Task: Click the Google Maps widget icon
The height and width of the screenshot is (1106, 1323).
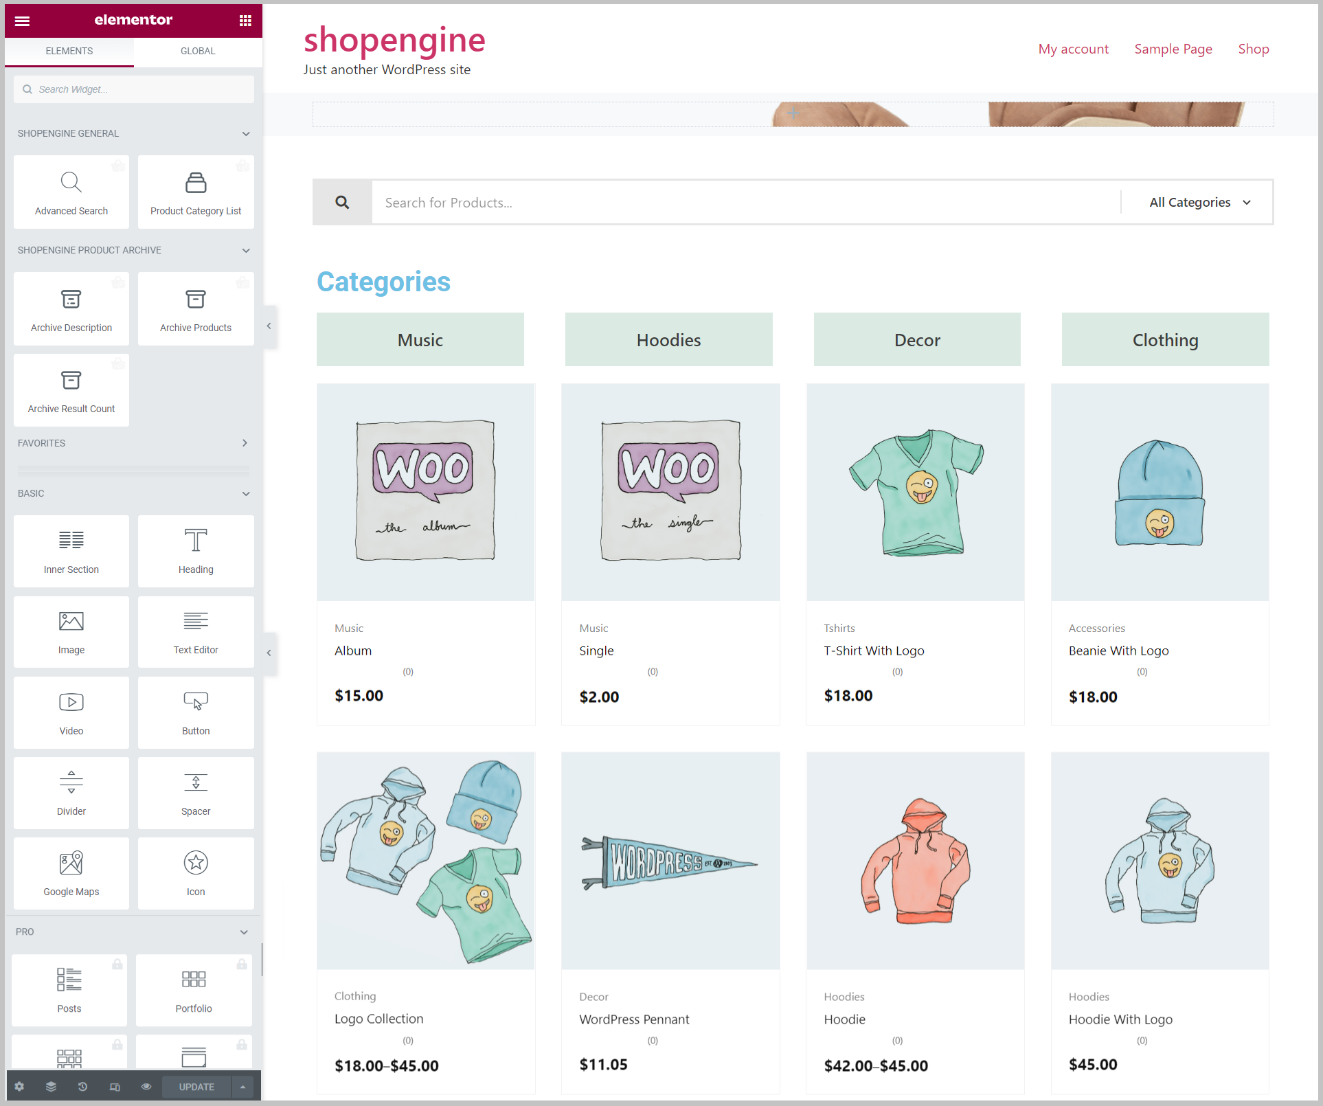Action: click(70, 863)
